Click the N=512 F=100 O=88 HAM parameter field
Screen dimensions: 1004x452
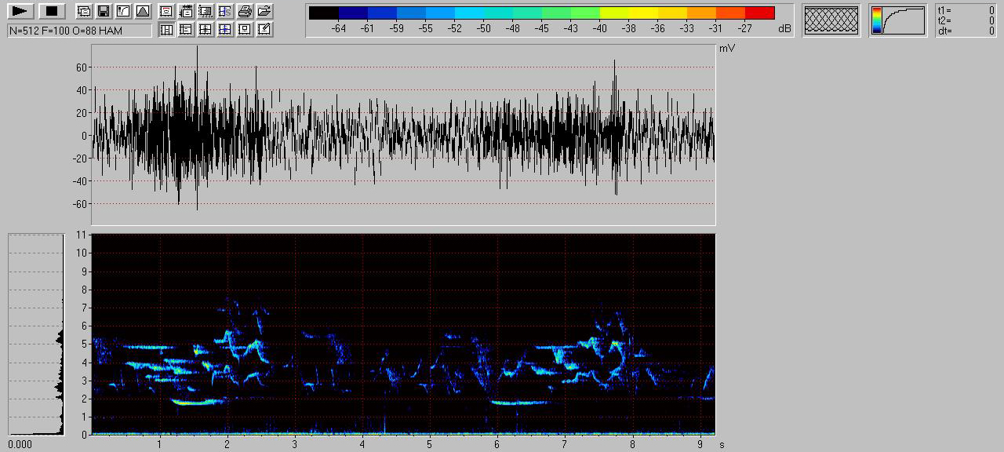click(79, 30)
